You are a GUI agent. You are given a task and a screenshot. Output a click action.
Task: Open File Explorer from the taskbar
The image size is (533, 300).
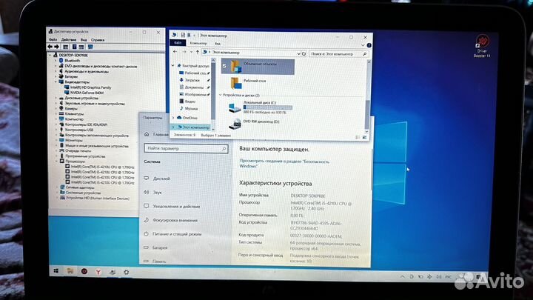[70, 271]
